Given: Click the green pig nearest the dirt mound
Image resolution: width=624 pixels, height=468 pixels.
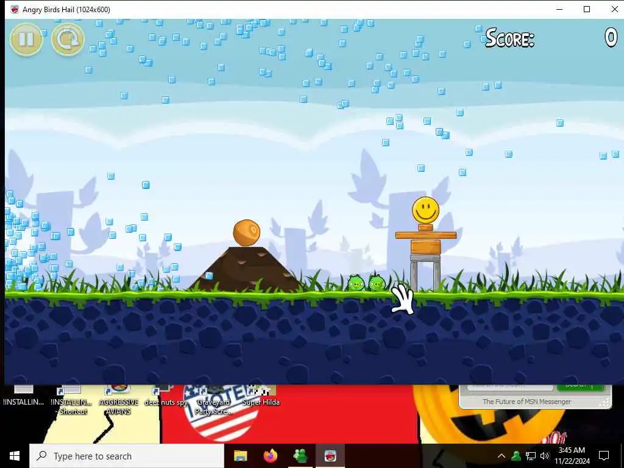Looking at the screenshot, I should (356, 283).
